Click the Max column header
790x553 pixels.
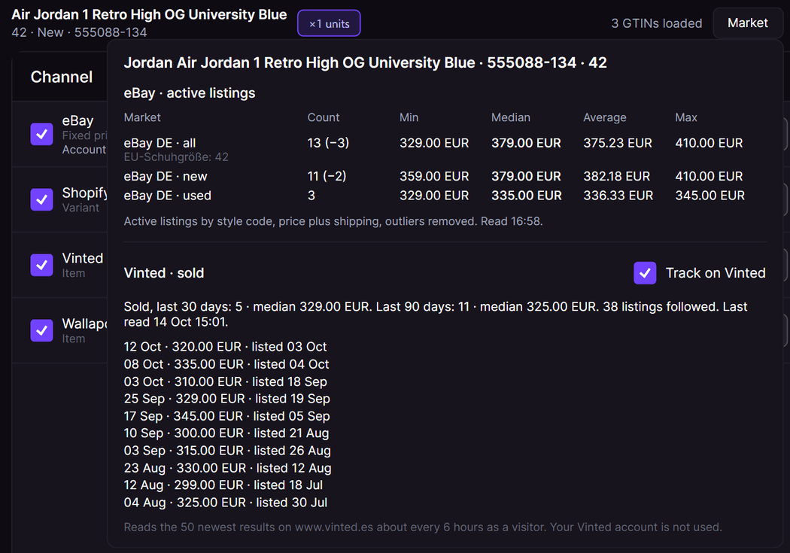pos(686,117)
